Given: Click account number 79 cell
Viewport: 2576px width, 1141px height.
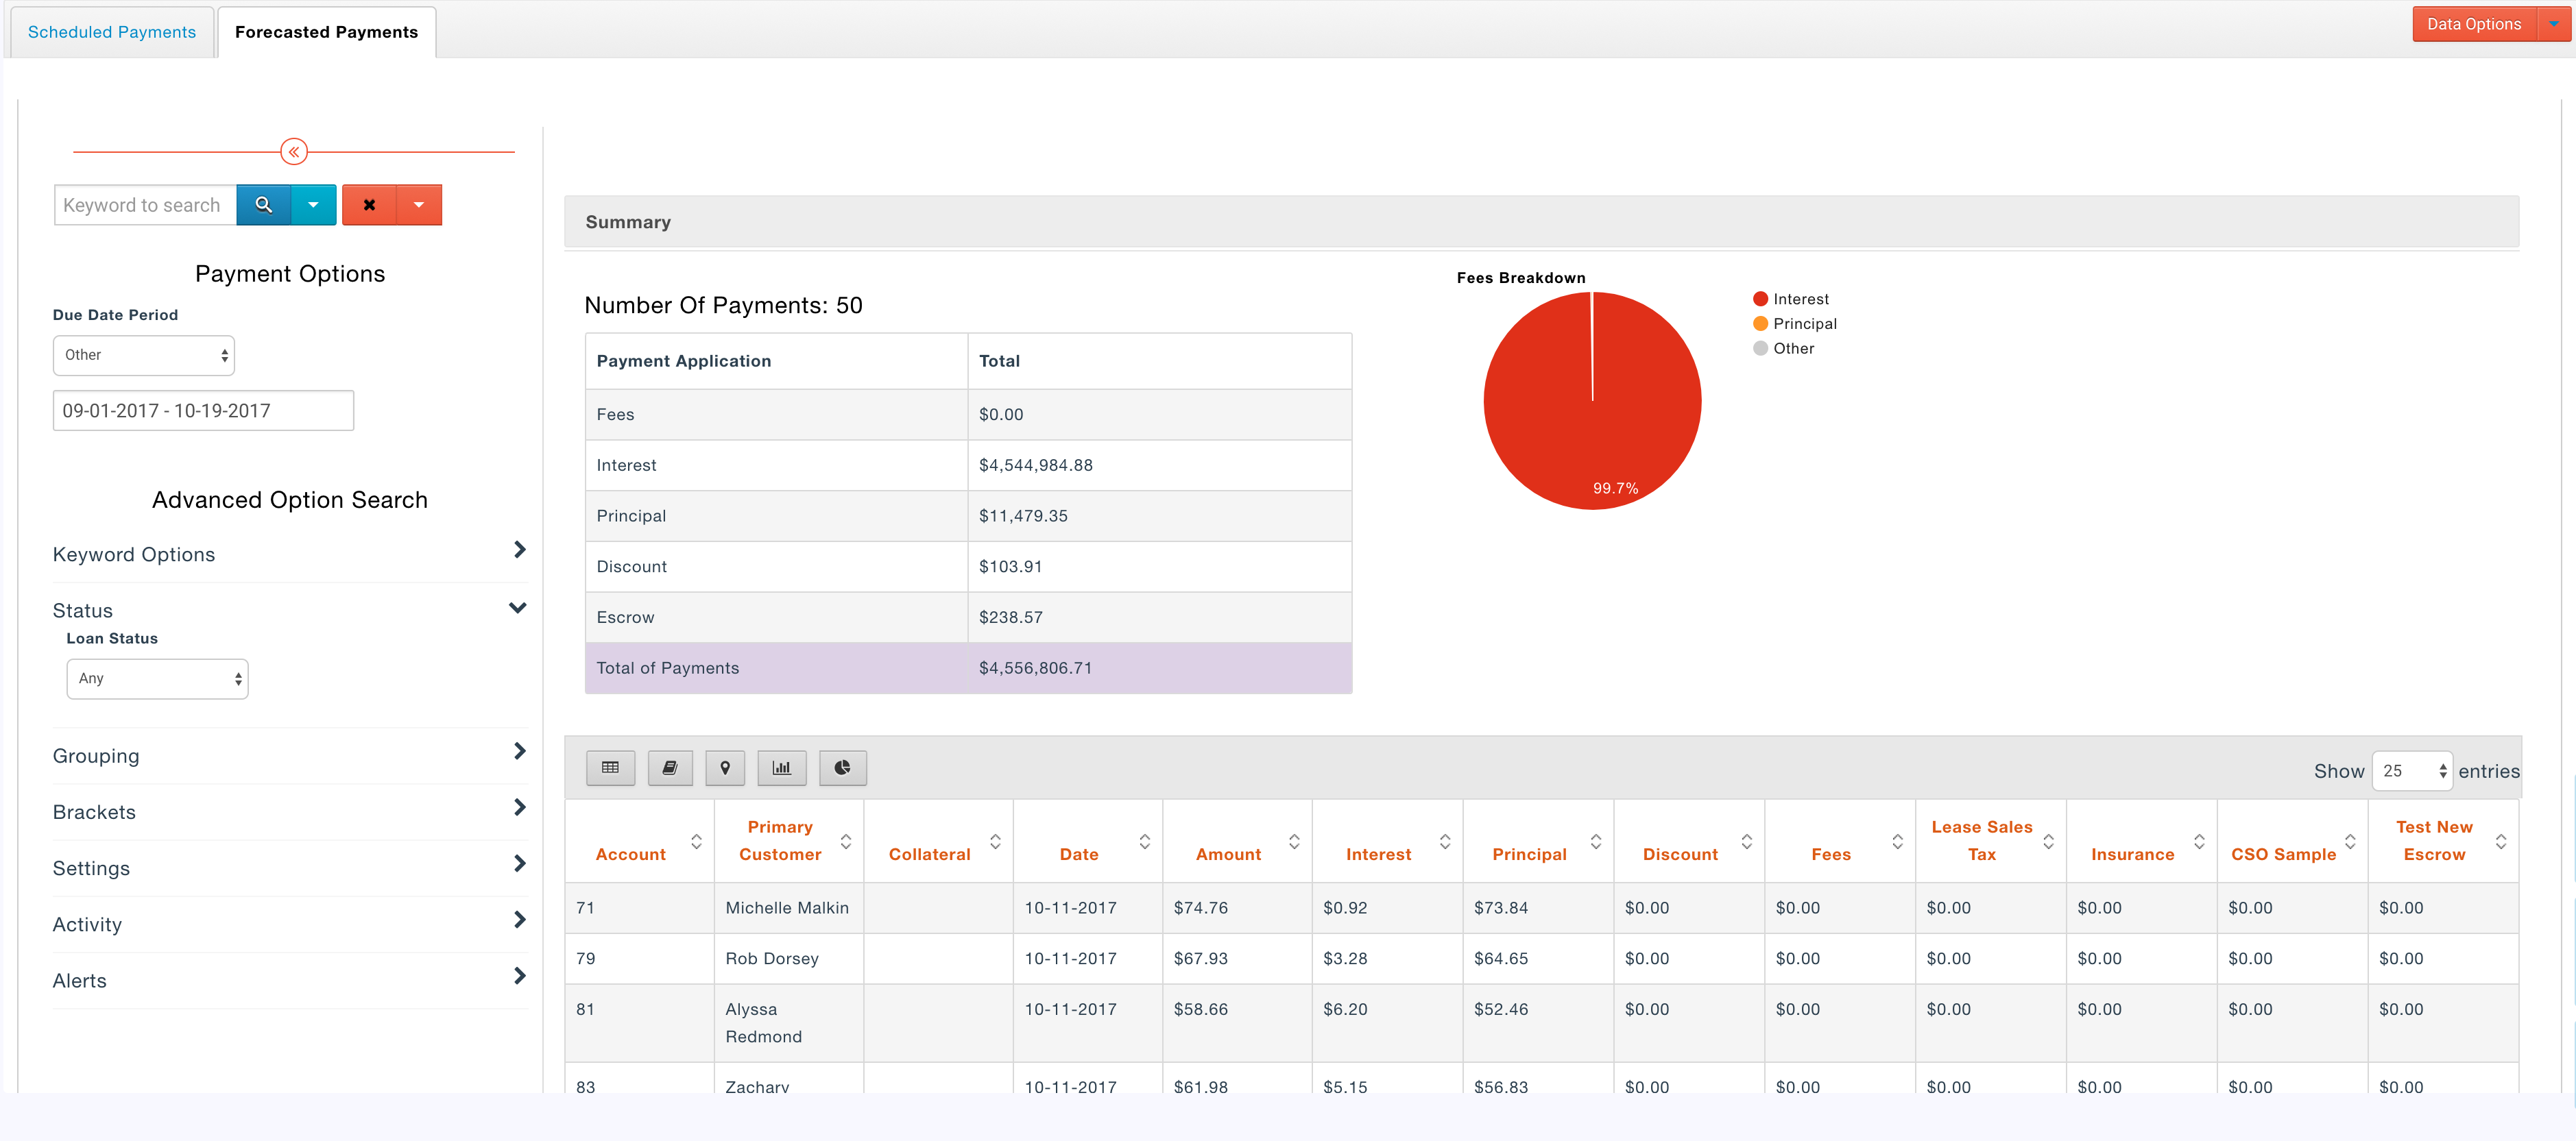Looking at the screenshot, I should point(639,958).
